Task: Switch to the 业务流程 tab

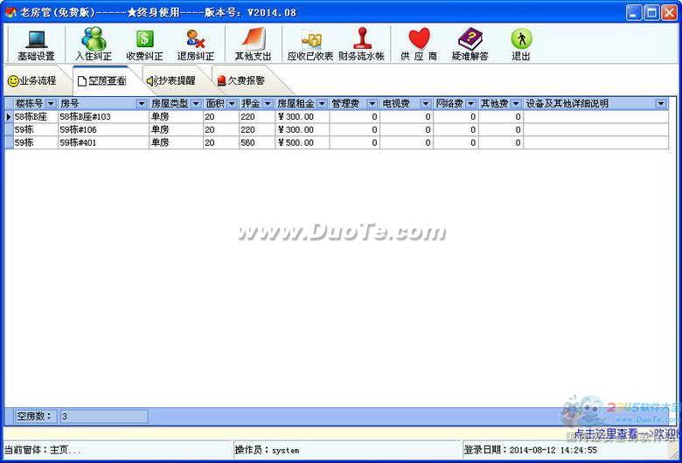Action: [32, 81]
